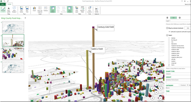Check the Latitude field

tap(169, 59)
